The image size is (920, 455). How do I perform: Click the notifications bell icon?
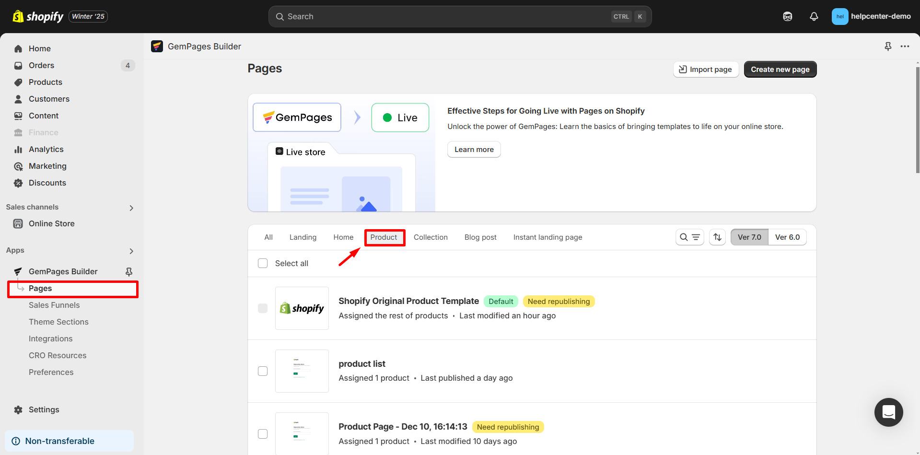point(814,17)
